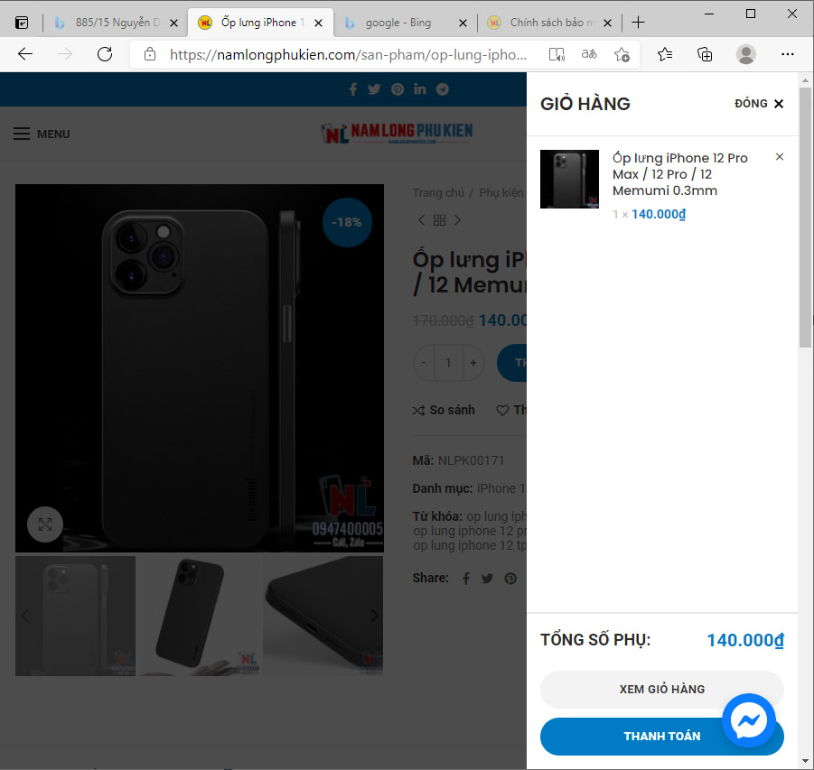The height and width of the screenshot is (770, 814).
Task: Open the MENU hamburger navigation
Action: 42,134
